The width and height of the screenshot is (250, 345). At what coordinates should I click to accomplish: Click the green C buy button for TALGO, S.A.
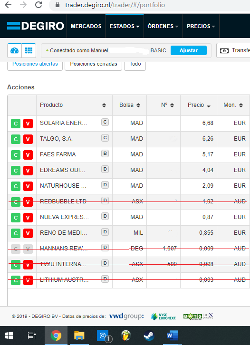pyautogui.click(x=16, y=139)
